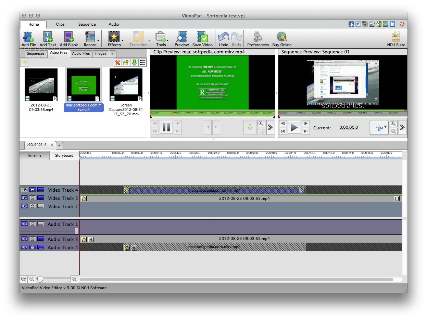The width and height of the screenshot is (427, 320).
Task: Play the Sequence Preview
Action: pyautogui.click(x=294, y=127)
